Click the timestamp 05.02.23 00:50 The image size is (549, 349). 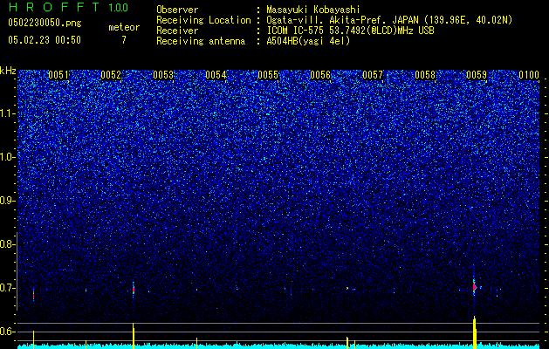(x=45, y=40)
